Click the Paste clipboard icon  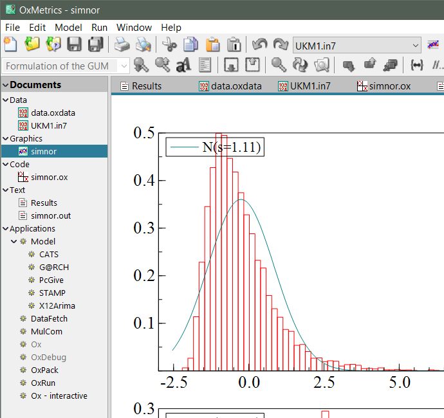coord(212,44)
